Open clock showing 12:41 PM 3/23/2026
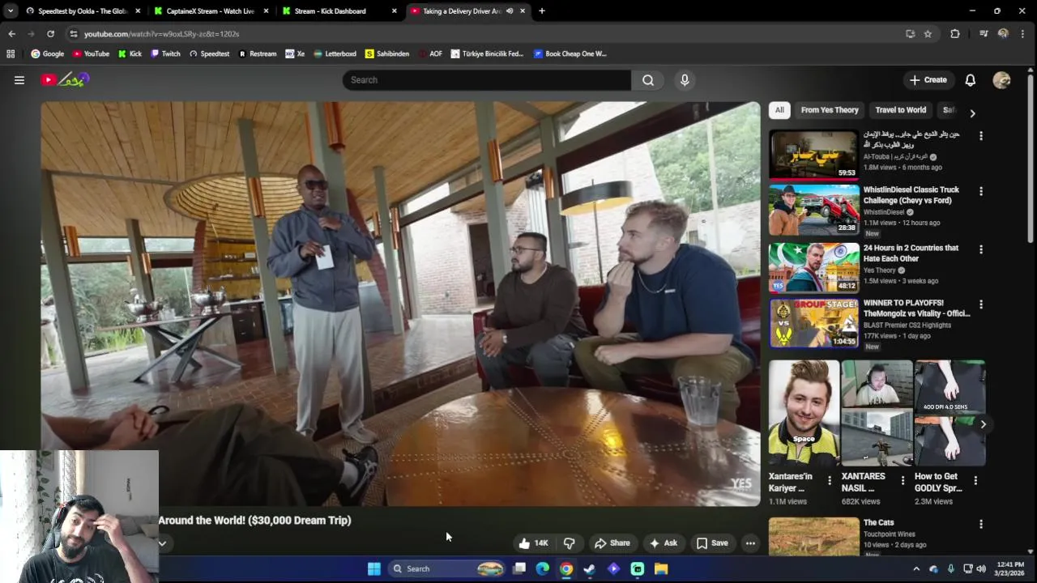This screenshot has width=1037, height=583. coord(1009,568)
